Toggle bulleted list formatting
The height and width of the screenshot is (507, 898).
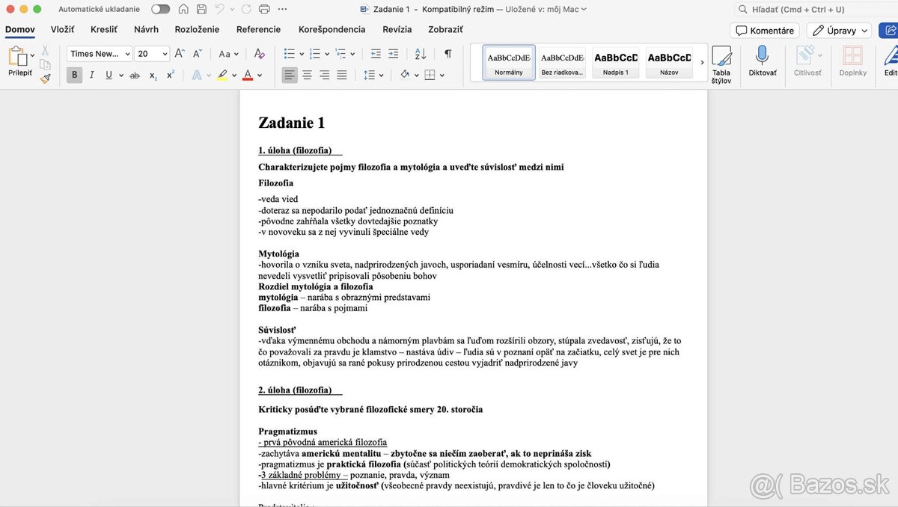coord(290,53)
